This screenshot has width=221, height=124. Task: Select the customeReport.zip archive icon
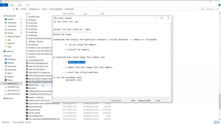point(27,116)
